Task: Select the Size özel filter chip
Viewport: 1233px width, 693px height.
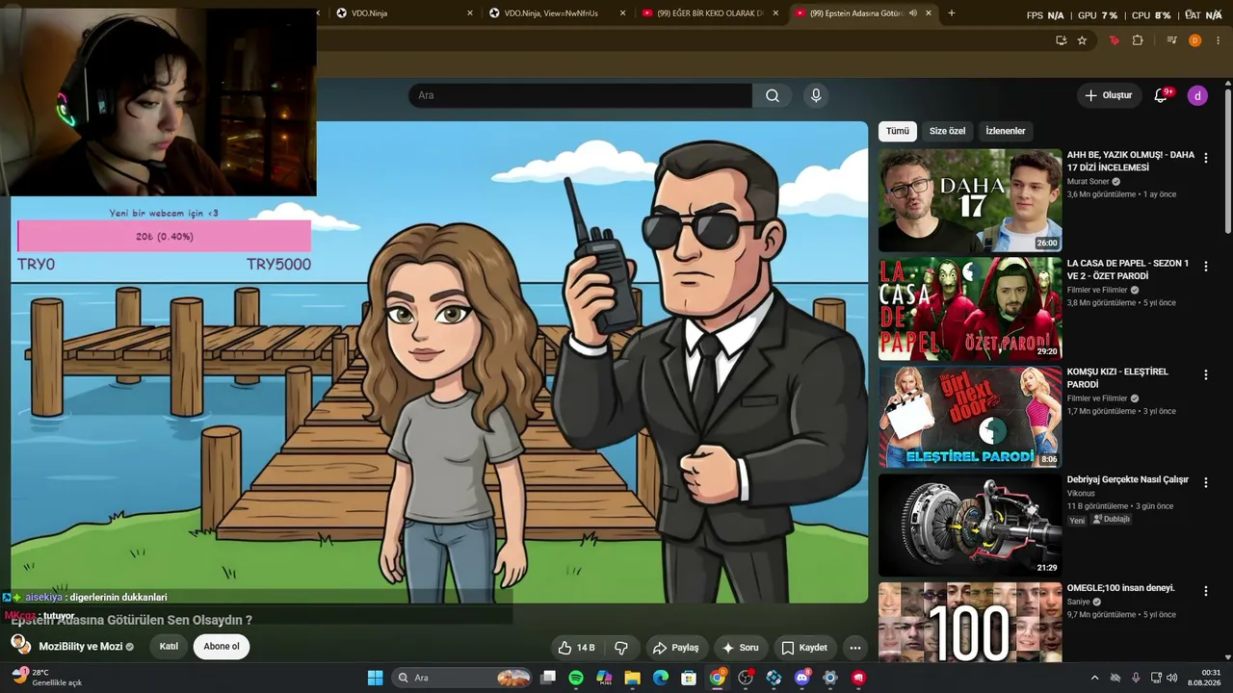Action: [947, 131]
